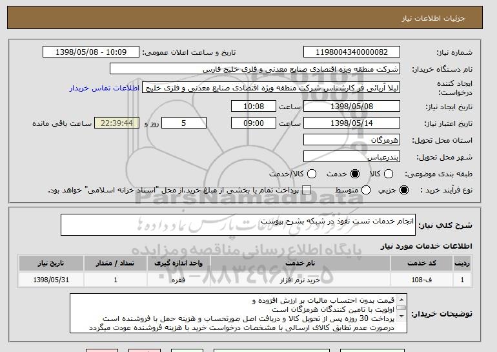This screenshot has height=352, width=497.
Task: Click the up arrow of buyer notes scrollbar
Action: 401,299
